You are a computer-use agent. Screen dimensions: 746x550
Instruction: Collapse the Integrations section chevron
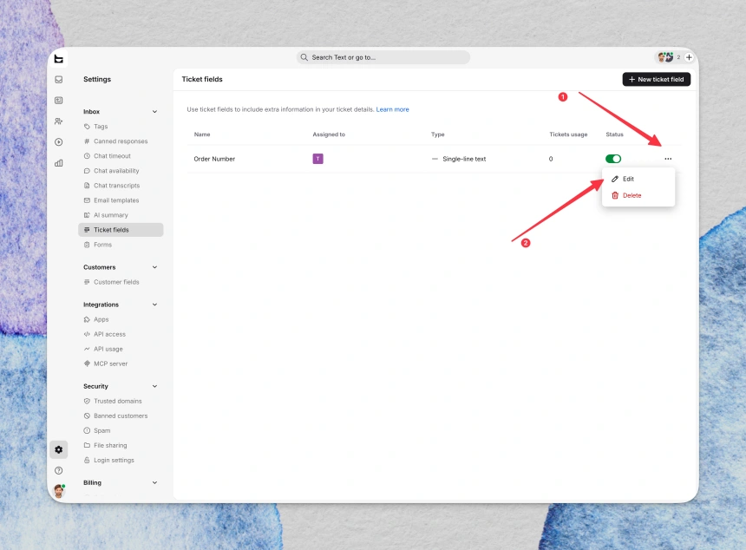[154, 304]
